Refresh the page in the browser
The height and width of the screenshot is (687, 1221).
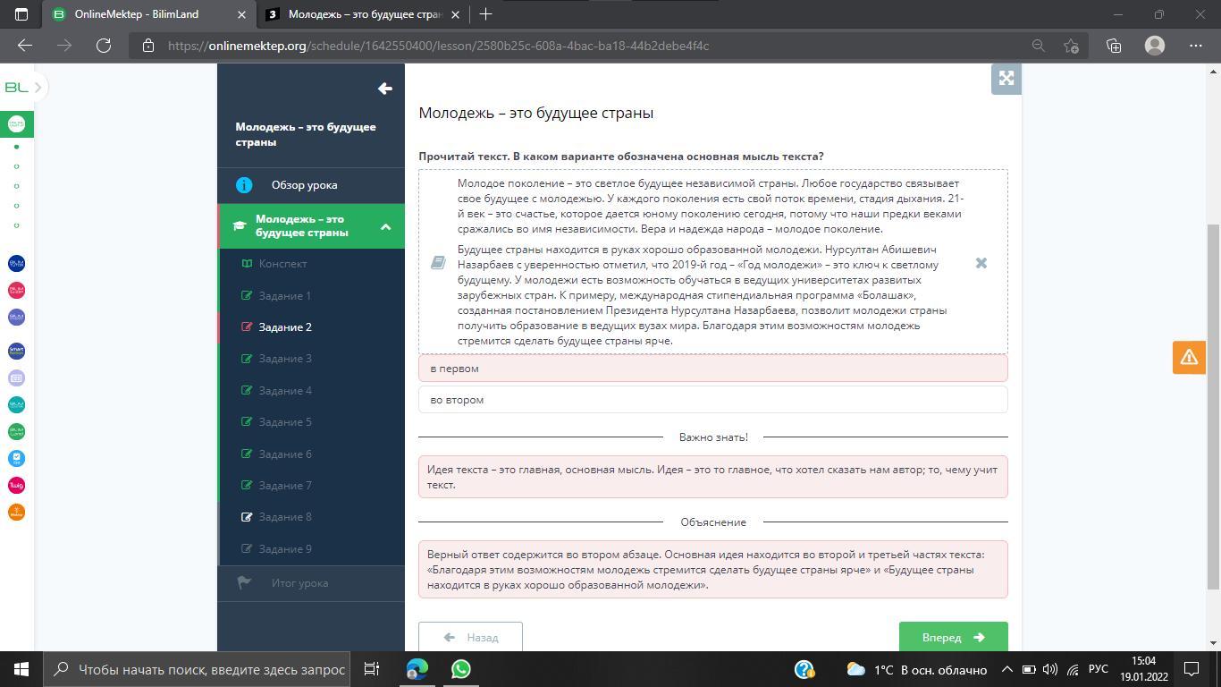click(x=104, y=46)
